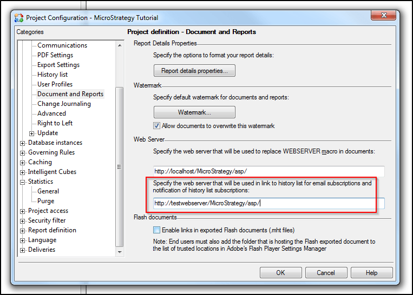Select the User Profiles category
This screenshot has height=295, width=413.
(x=55, y=84)
